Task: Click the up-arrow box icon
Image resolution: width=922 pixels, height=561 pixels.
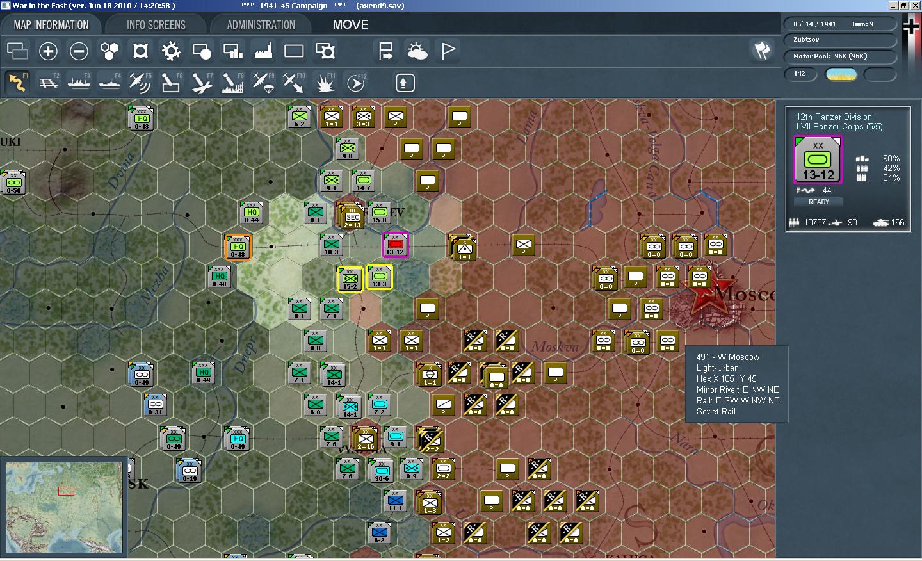Action: (405, 83)
